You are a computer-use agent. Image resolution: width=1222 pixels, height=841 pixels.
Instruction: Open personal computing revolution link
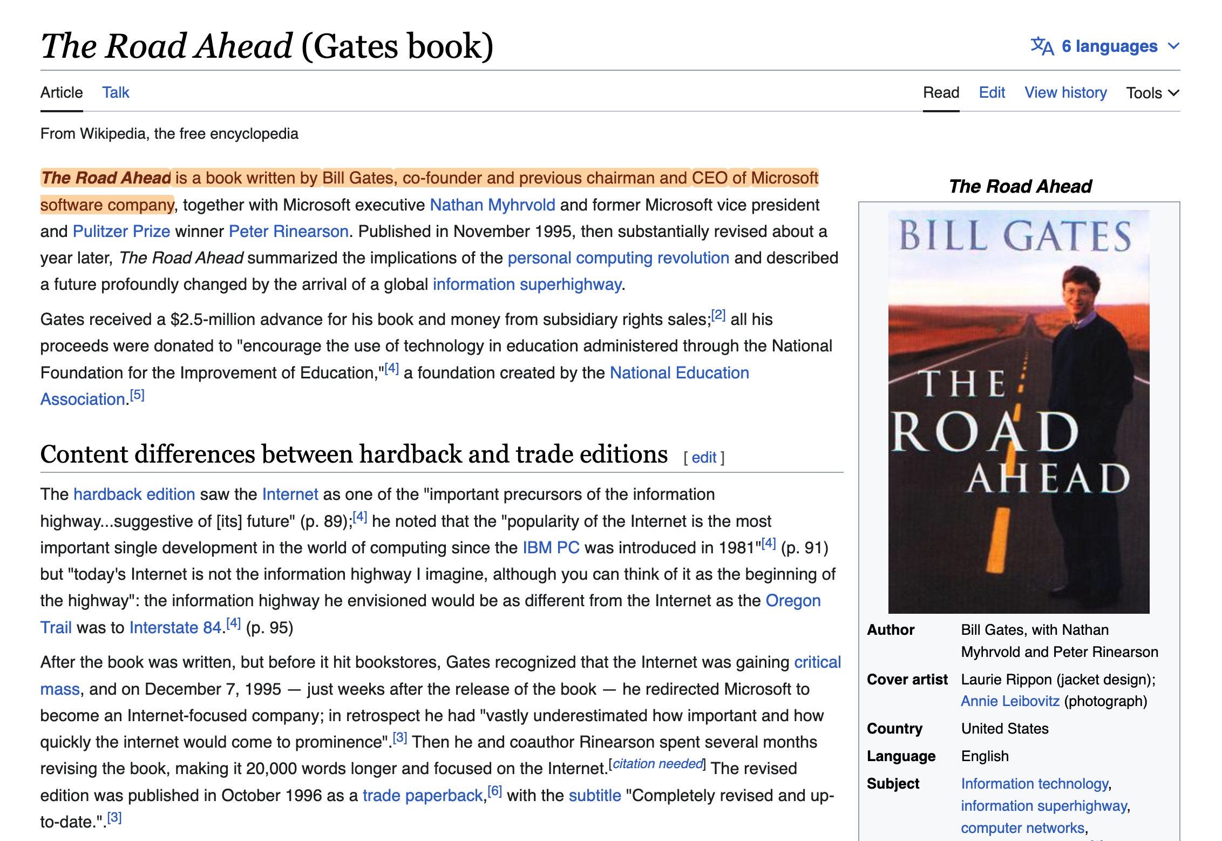[618, 258]
